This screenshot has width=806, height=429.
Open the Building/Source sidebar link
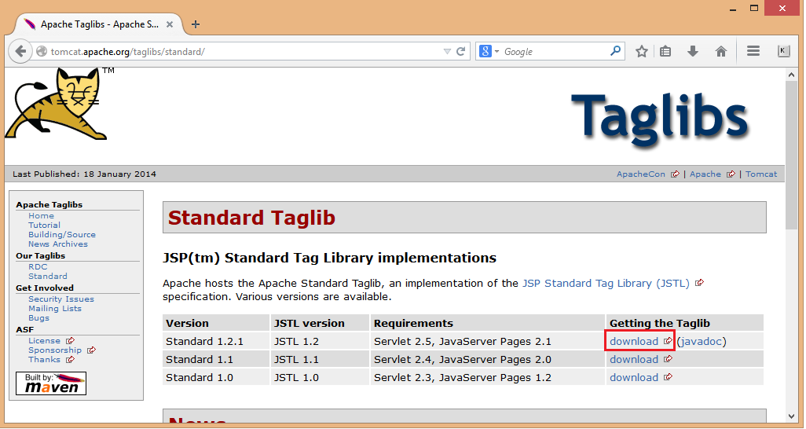[x=62, y=235]
